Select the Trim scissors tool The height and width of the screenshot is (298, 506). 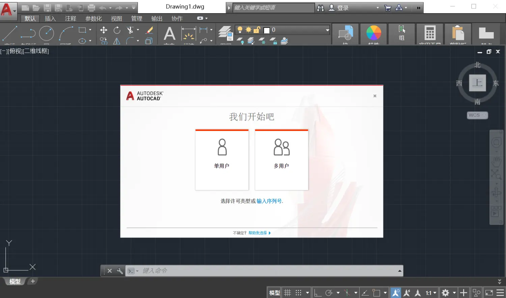[x=130, y=30]
